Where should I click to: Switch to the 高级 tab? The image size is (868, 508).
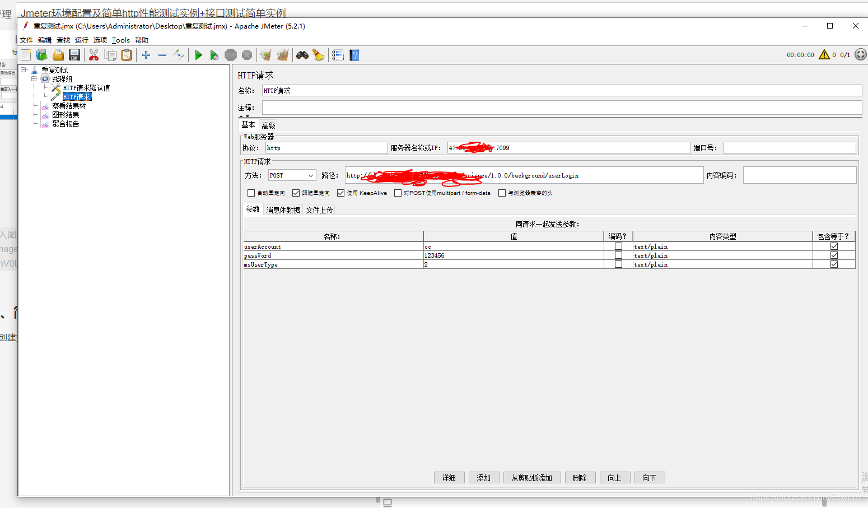click(268, 125)
